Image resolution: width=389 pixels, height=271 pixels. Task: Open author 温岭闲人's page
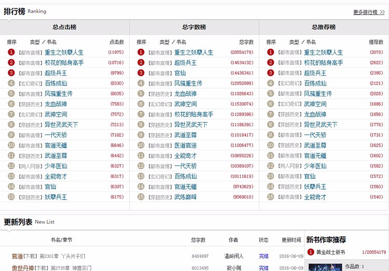coord(234,256)
